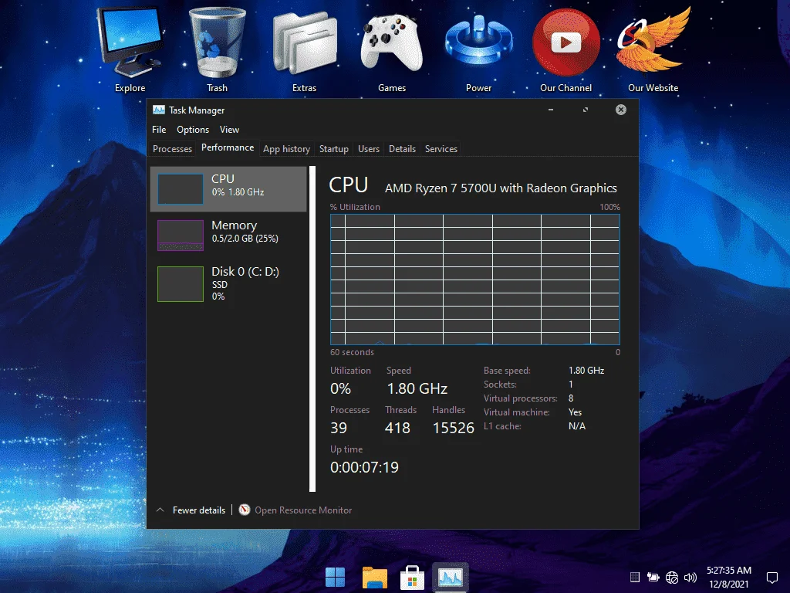Open the Options menu
The width and height of the screenshot is (790, 593).
point(192,130)
